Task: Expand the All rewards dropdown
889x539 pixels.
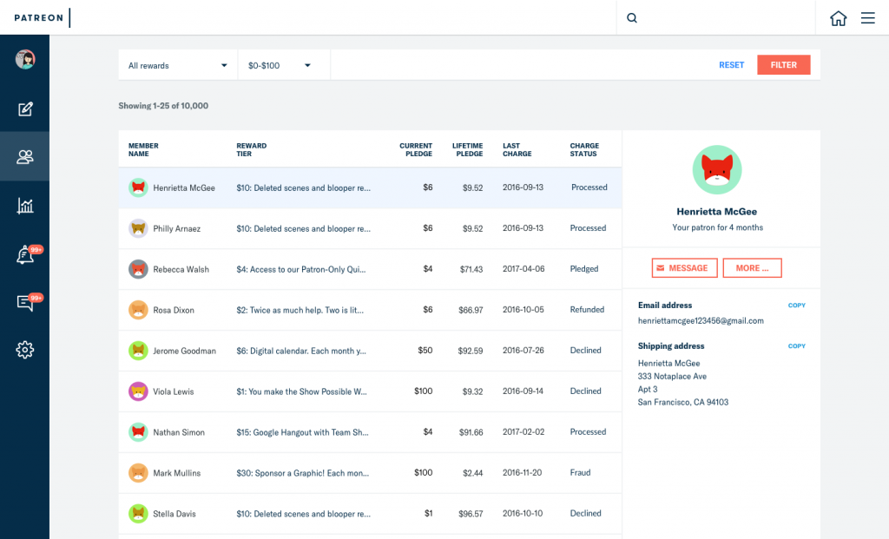Action: click(177, 65)
